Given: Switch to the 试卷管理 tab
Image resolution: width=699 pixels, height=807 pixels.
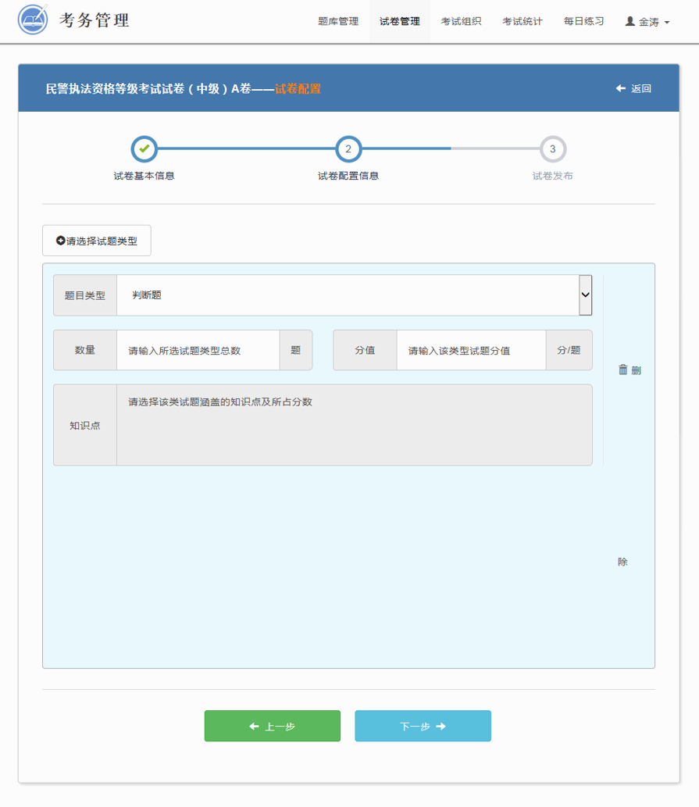Looking at the screenshot, I should (x=399, y=22).
